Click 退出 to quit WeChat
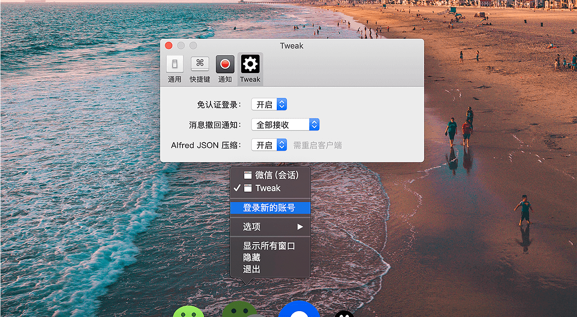The image size is (577, 317). coord(252,270)
